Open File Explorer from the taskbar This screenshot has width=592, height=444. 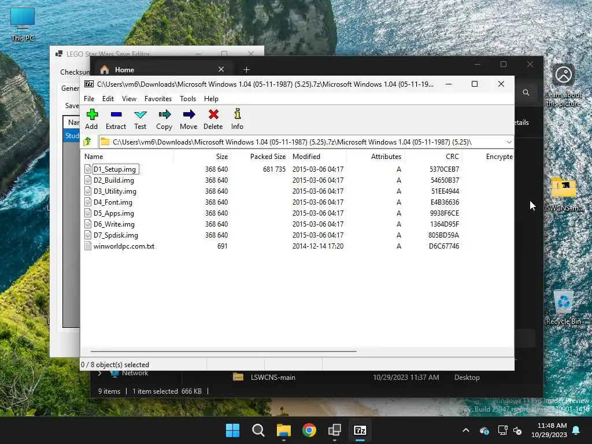[x=283, y=430]
